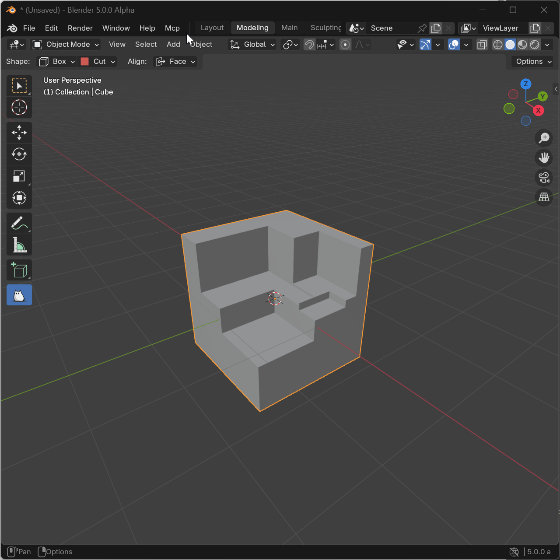The width and height of the screenshot is (560, 560).
Task: Select the Add Cube tool
Action: pos(19,270)
